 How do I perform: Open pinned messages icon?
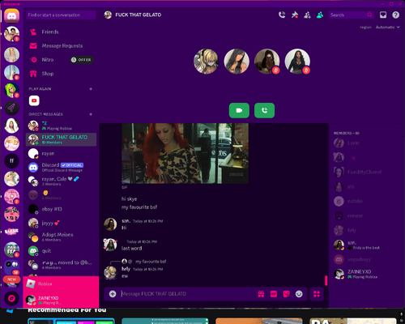tap(295, 15)
